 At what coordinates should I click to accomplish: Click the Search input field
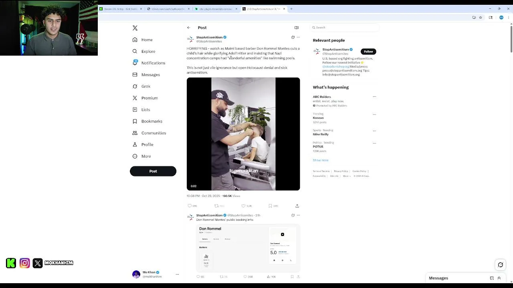pos(345,28)
